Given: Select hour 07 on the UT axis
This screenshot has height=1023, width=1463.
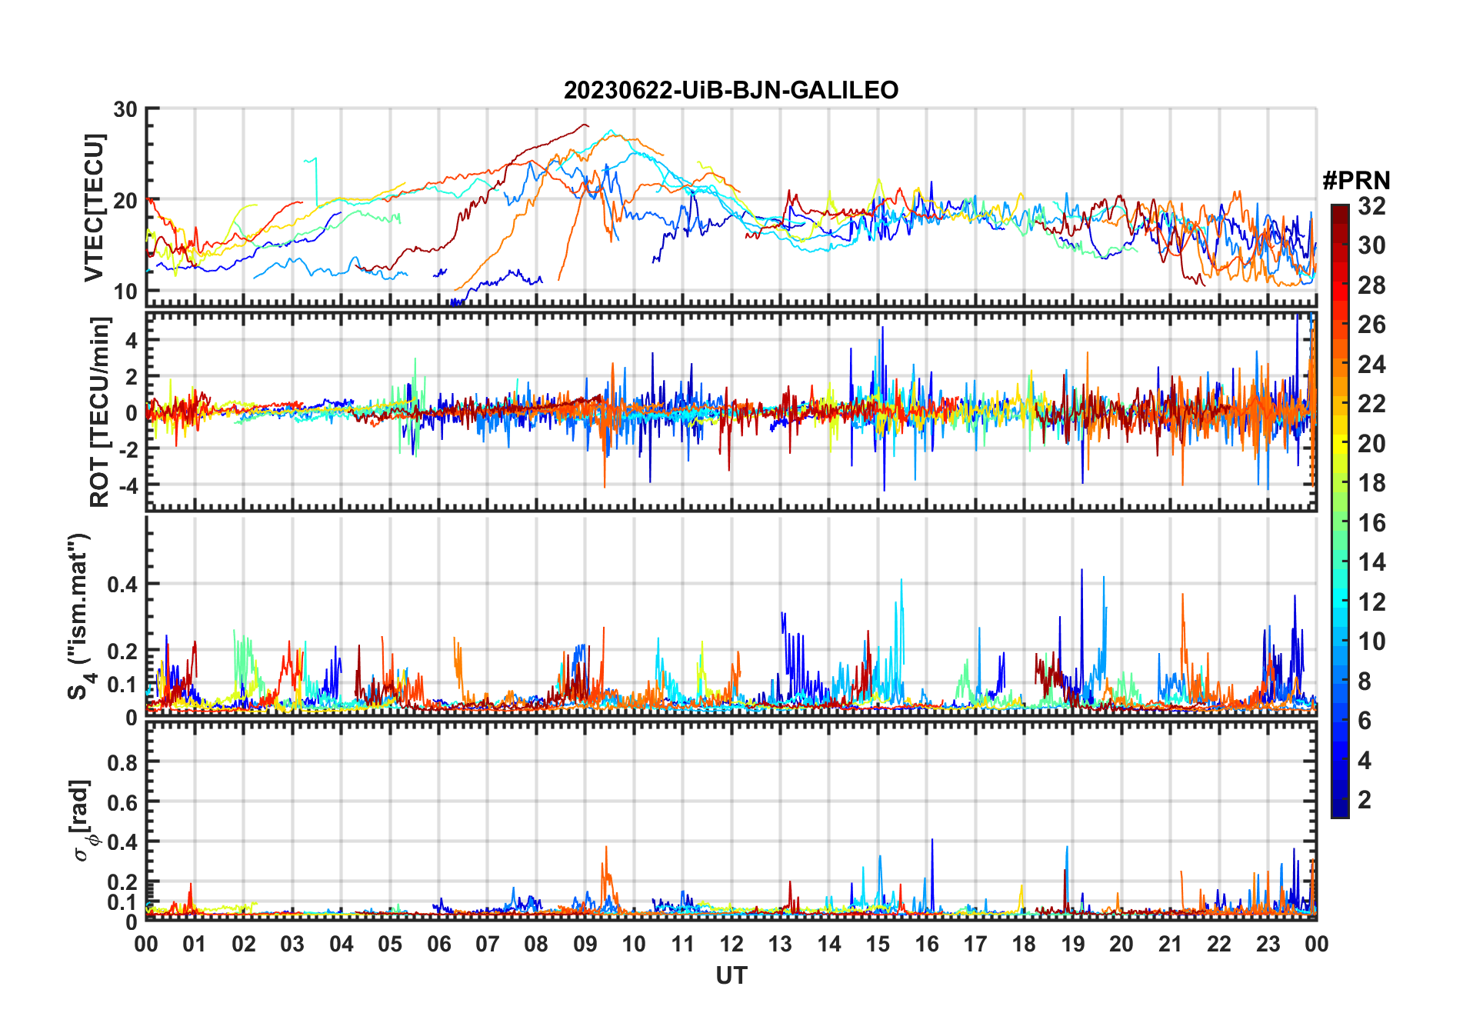Looking at the screenshot, I should coord(488,944).
